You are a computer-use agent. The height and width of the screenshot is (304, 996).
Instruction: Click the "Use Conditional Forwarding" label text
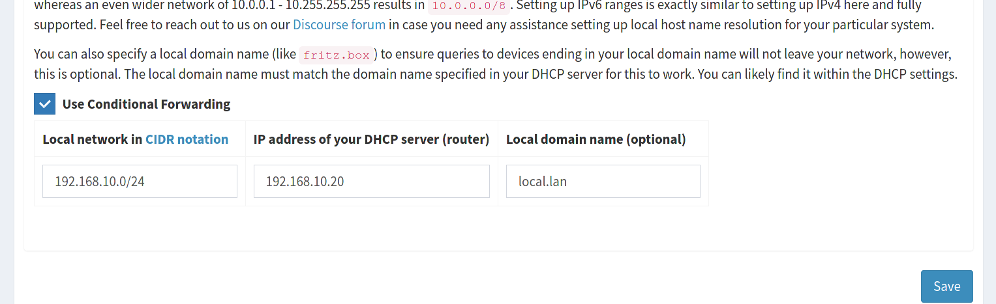146,104
